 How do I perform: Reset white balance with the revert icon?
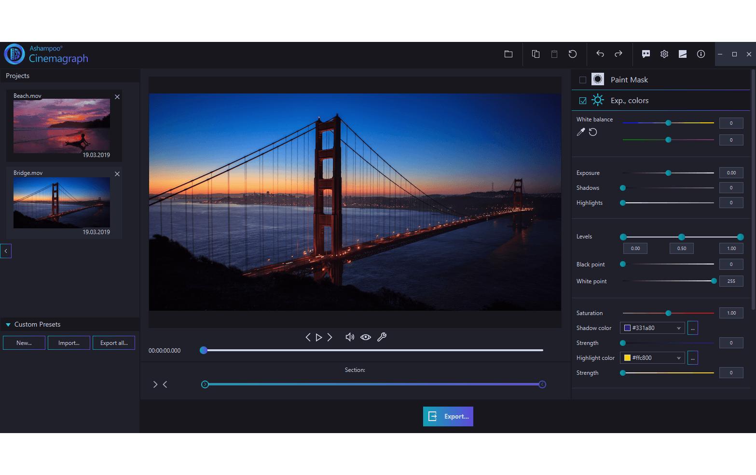592,132
